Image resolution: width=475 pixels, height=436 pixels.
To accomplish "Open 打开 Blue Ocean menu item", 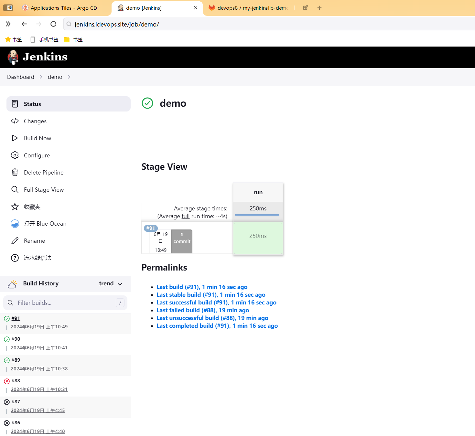I will (69, 224).
